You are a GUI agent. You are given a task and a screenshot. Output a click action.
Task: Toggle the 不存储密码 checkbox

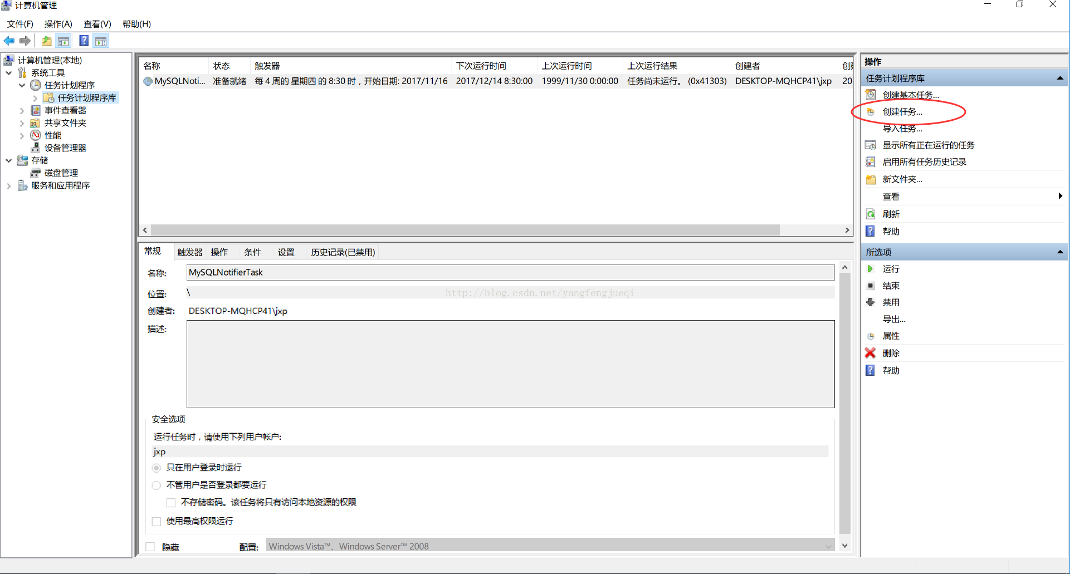pyautogui.click(x=171, y=503)
